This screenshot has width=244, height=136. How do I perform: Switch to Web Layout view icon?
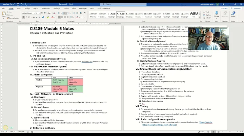[x=219, y=132]
